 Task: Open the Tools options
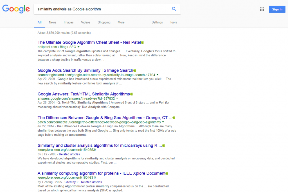(173, 22)
